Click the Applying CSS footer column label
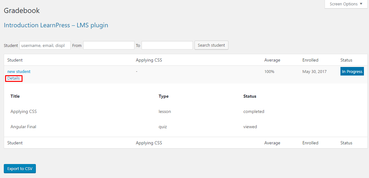 [149, 143]
